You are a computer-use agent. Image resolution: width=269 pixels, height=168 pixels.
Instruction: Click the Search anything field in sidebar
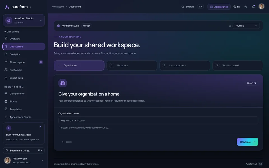(x=24, y=151)
